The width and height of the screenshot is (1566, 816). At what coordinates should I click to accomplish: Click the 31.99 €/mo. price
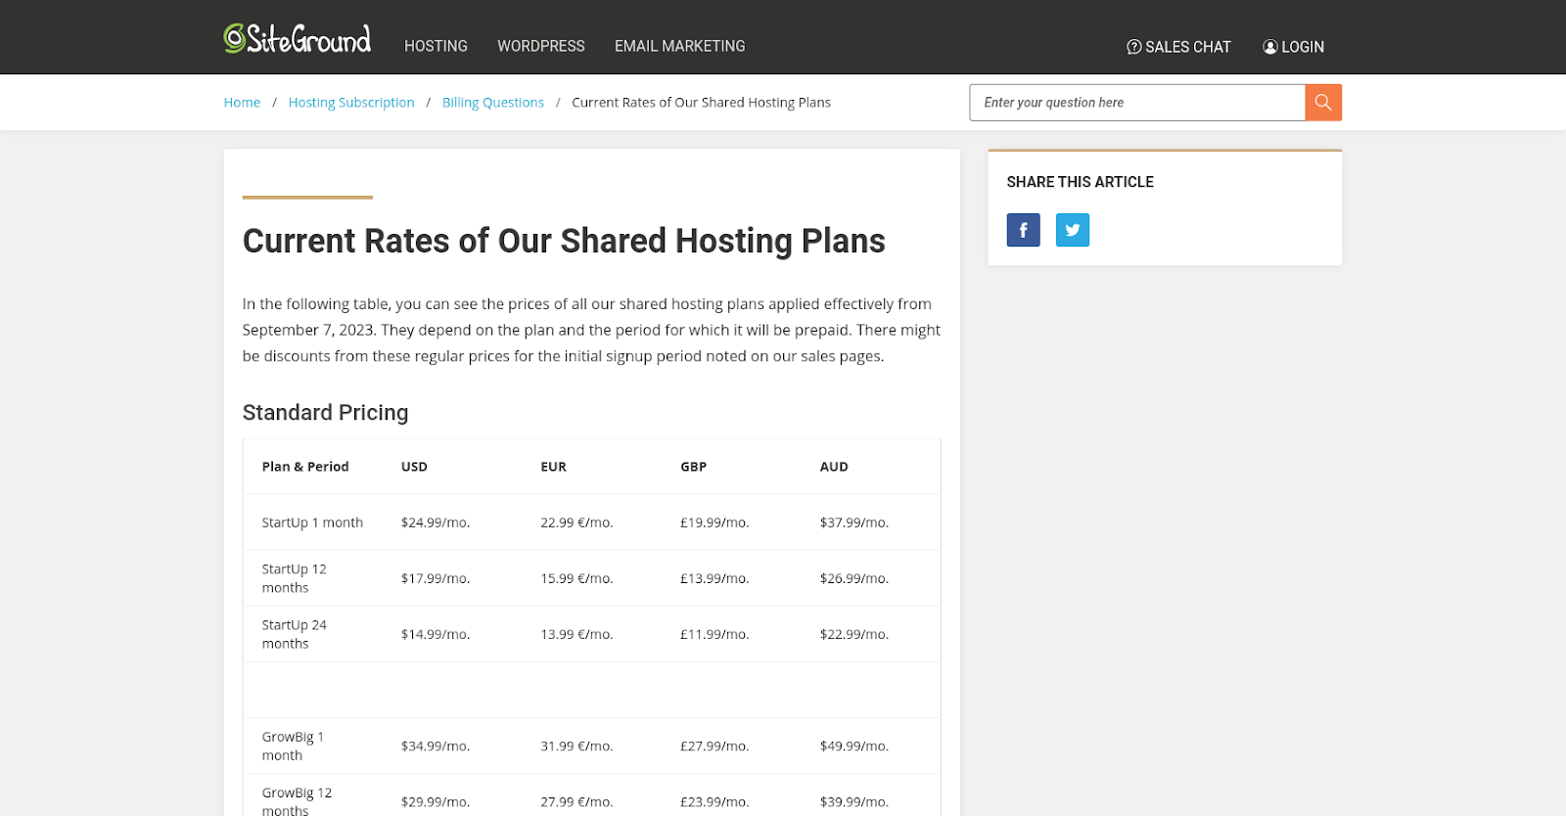pos(576,746)
